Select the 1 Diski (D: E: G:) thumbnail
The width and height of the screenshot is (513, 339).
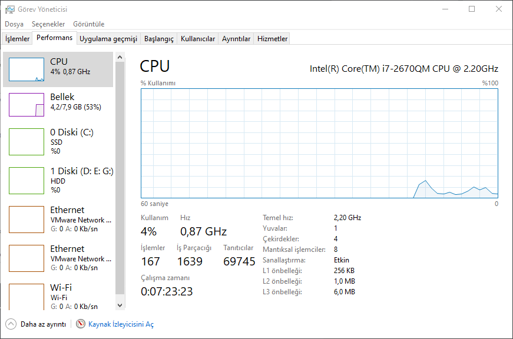(27, 181)
